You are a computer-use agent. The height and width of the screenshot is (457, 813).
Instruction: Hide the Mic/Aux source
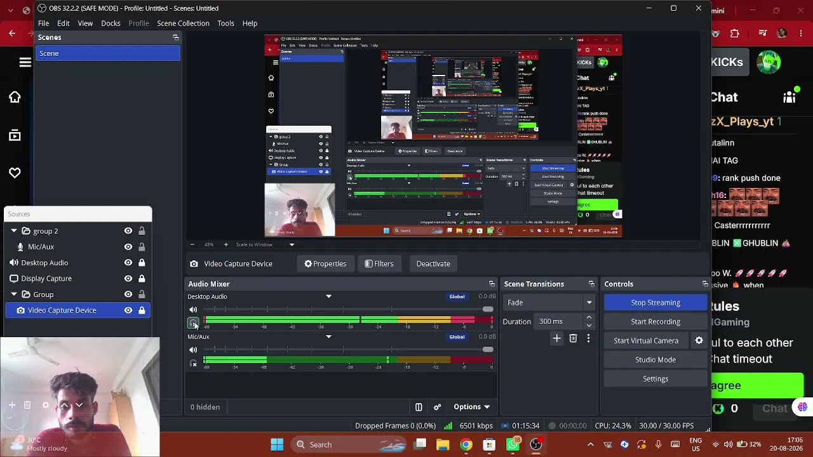[128, 247]
